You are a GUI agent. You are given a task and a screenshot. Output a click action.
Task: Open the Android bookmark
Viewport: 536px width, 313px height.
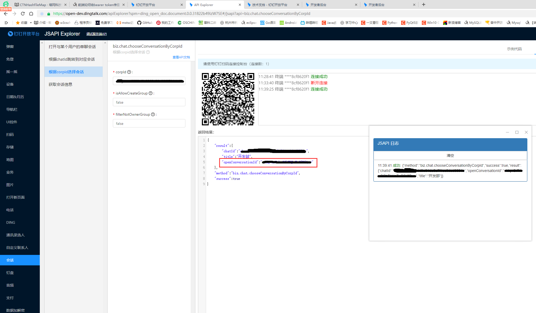click(288, 23)
